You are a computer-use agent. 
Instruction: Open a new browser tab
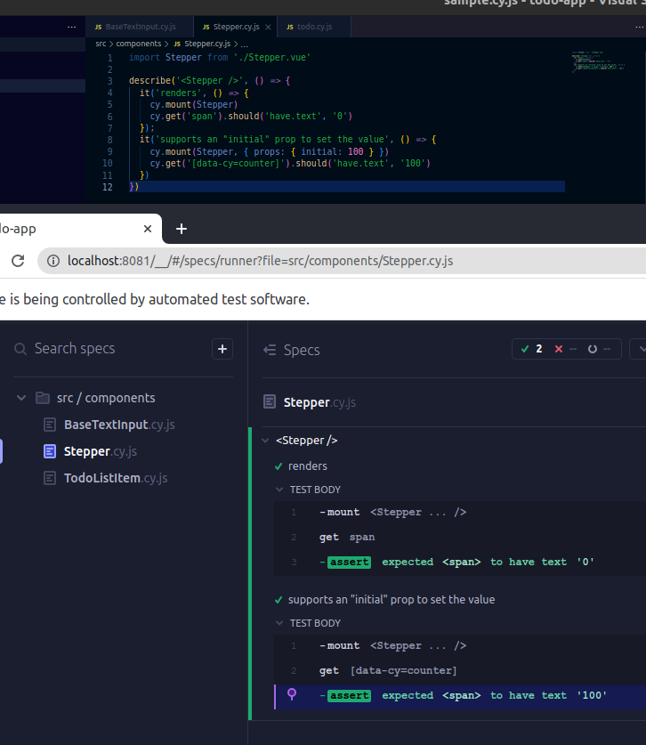[x=182, y=229]
